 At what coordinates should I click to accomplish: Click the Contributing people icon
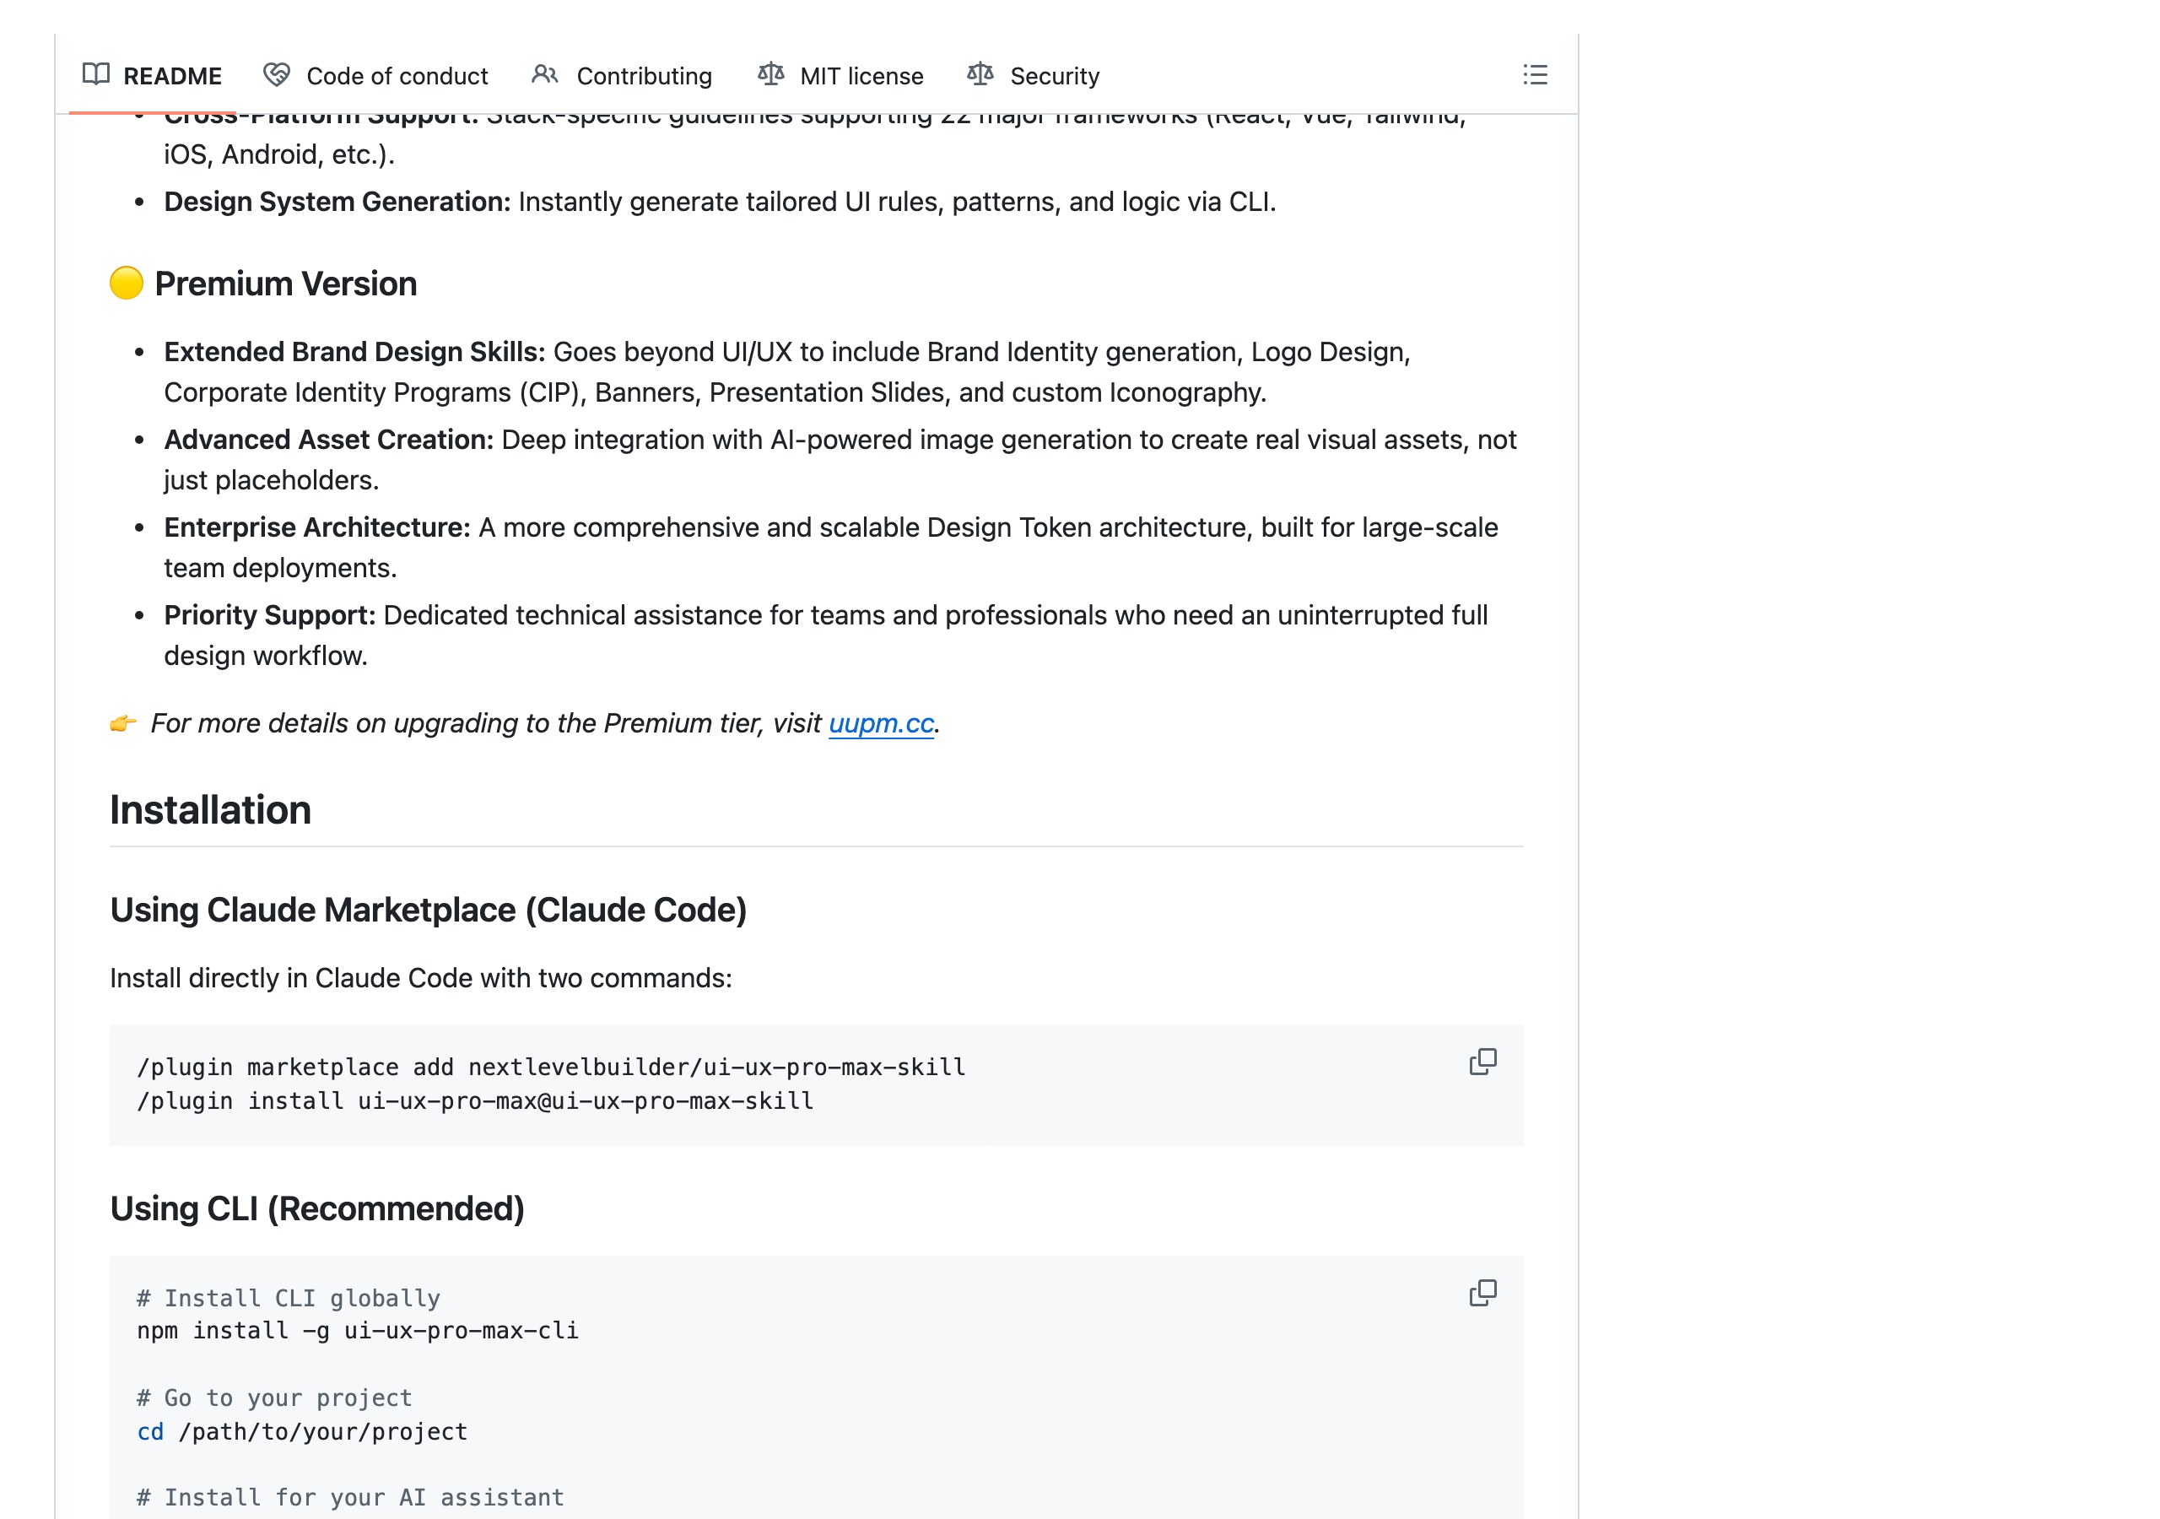pyautogui.click(x=545, y=74)
